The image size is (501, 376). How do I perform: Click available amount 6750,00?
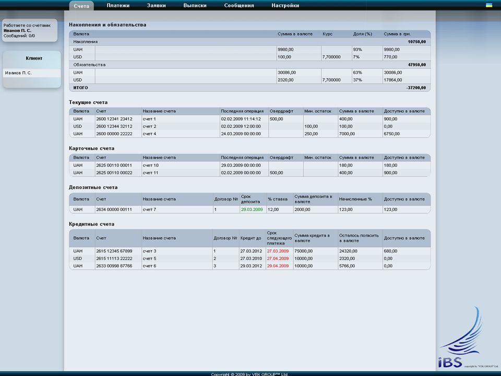[x=392, y=134]
